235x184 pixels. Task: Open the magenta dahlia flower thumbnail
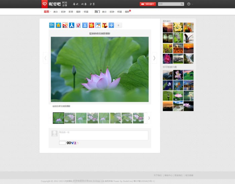[168, 59]
